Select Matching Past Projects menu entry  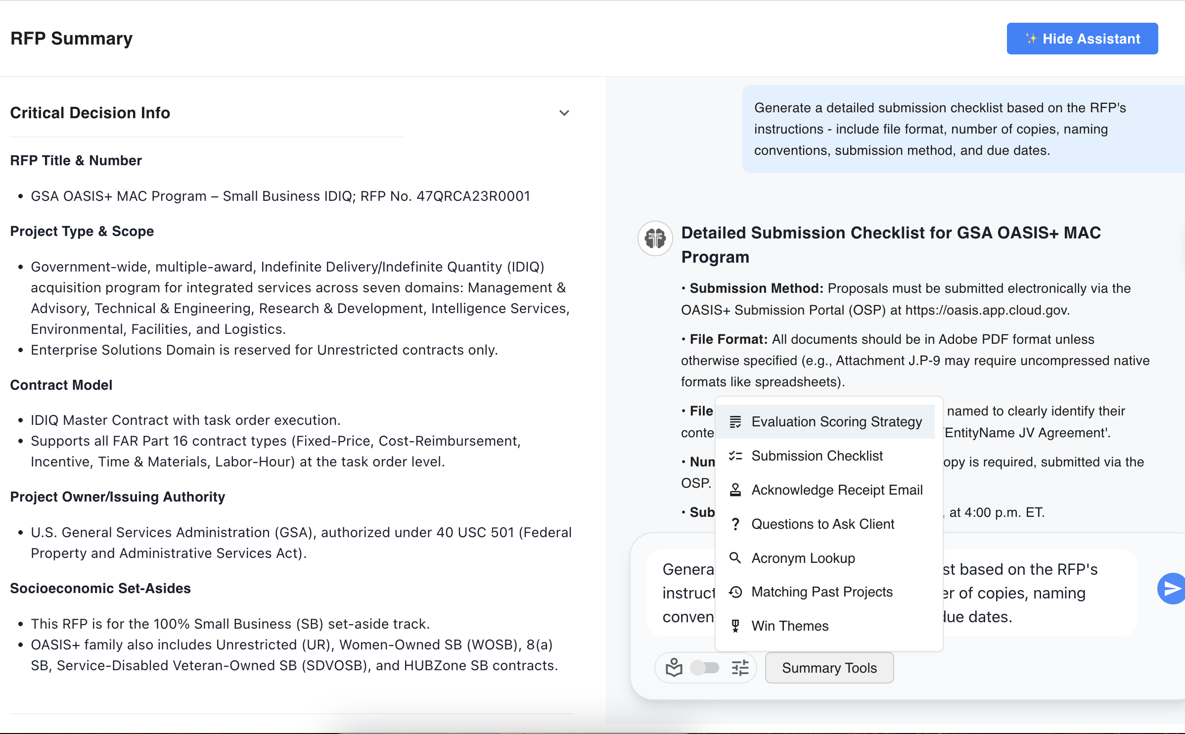click(x=821, y=592)
